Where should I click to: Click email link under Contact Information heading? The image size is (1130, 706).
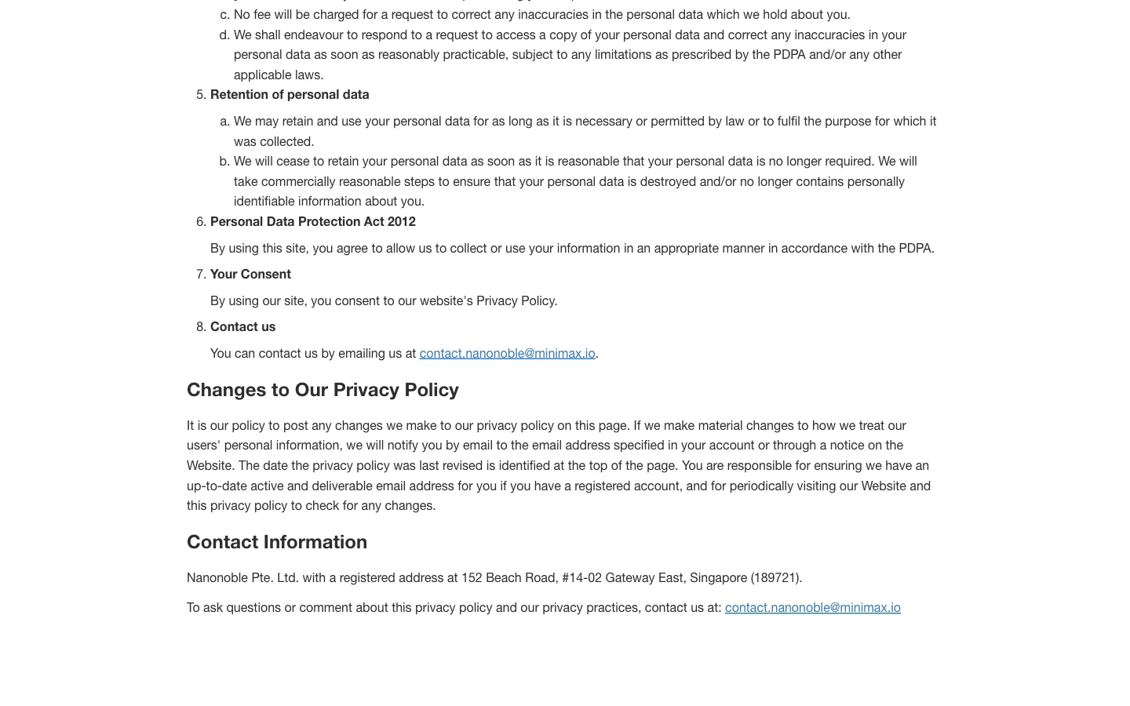812,607
